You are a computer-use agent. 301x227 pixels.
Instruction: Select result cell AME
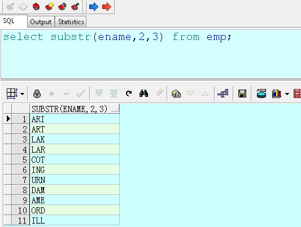75,200
